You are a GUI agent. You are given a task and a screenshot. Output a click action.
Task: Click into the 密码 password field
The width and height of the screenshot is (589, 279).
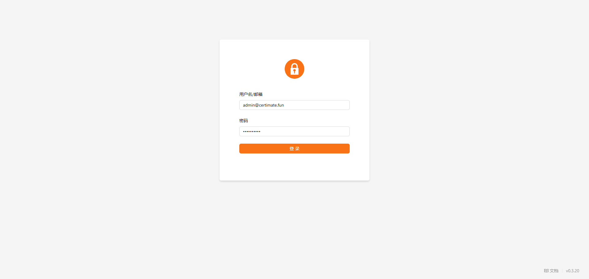tap(294, 131)
